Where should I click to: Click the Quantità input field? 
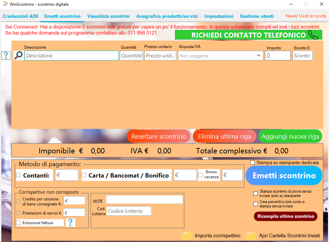(131, 56)
